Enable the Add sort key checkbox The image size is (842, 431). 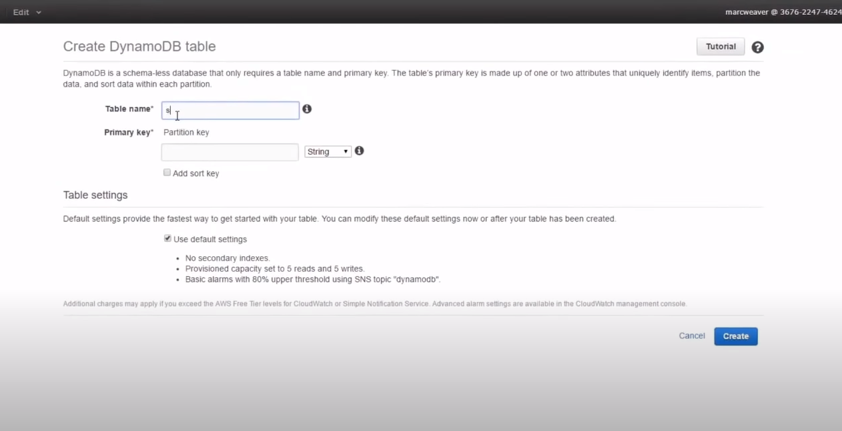[x=167, y=172]
